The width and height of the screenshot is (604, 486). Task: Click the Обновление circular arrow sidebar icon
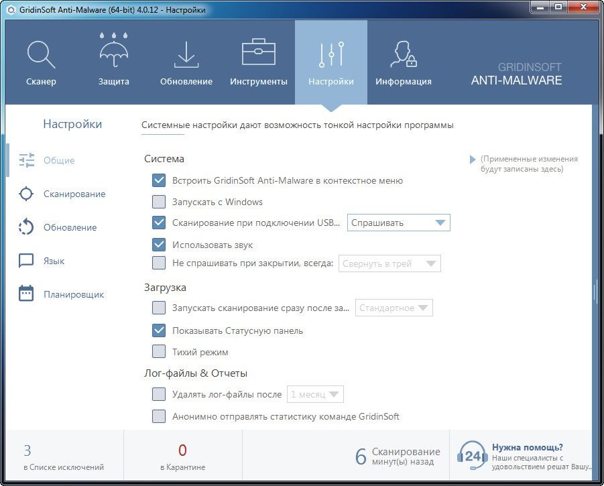click(x=26, y=227)
